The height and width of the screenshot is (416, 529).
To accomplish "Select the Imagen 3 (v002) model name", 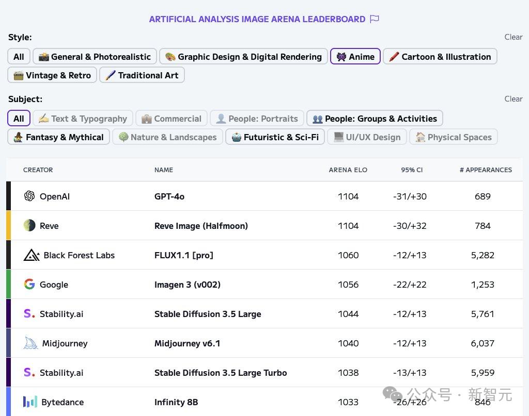I will coord(187,285).
